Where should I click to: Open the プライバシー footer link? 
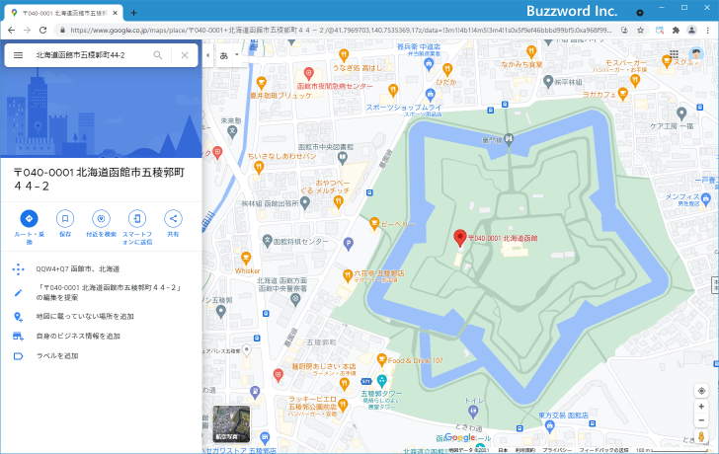click(555, 450)
